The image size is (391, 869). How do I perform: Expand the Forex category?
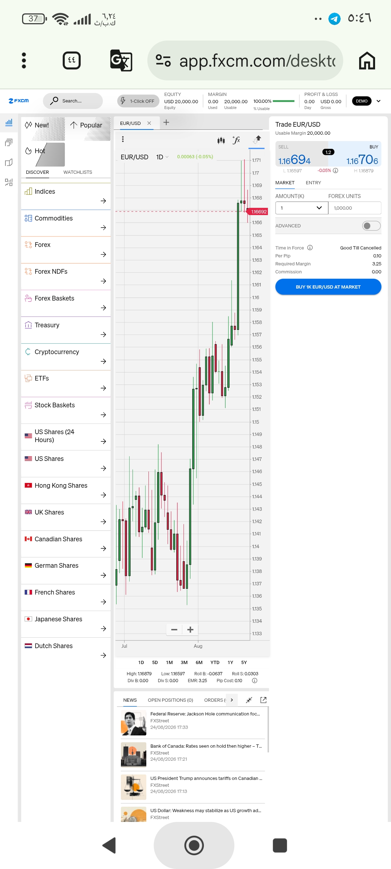66,250
